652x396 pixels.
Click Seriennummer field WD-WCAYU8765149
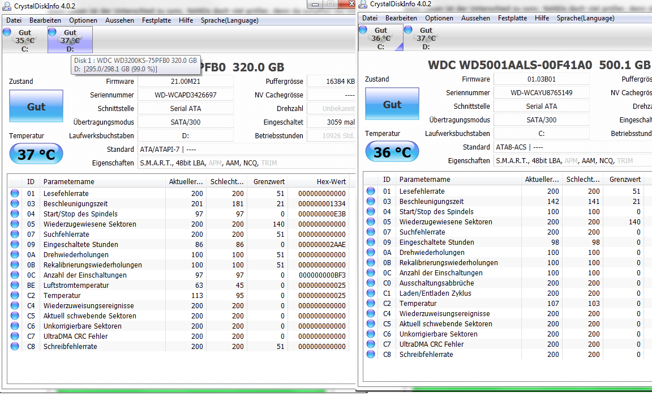[x=542, y=92]
